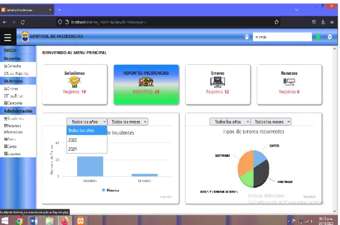Close the Sistema Incidencias browser tab
Viewport: 340px width, 225px height.
pos(50,10)
